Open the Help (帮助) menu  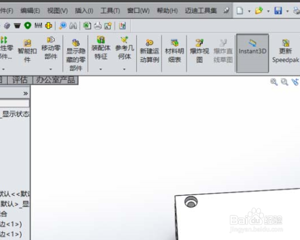coord(167,11)
